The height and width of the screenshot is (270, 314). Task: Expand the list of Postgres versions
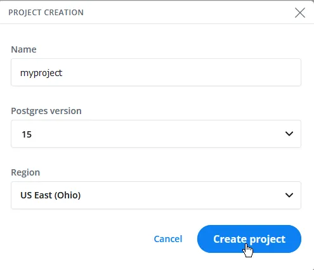(x=156, y=134)
